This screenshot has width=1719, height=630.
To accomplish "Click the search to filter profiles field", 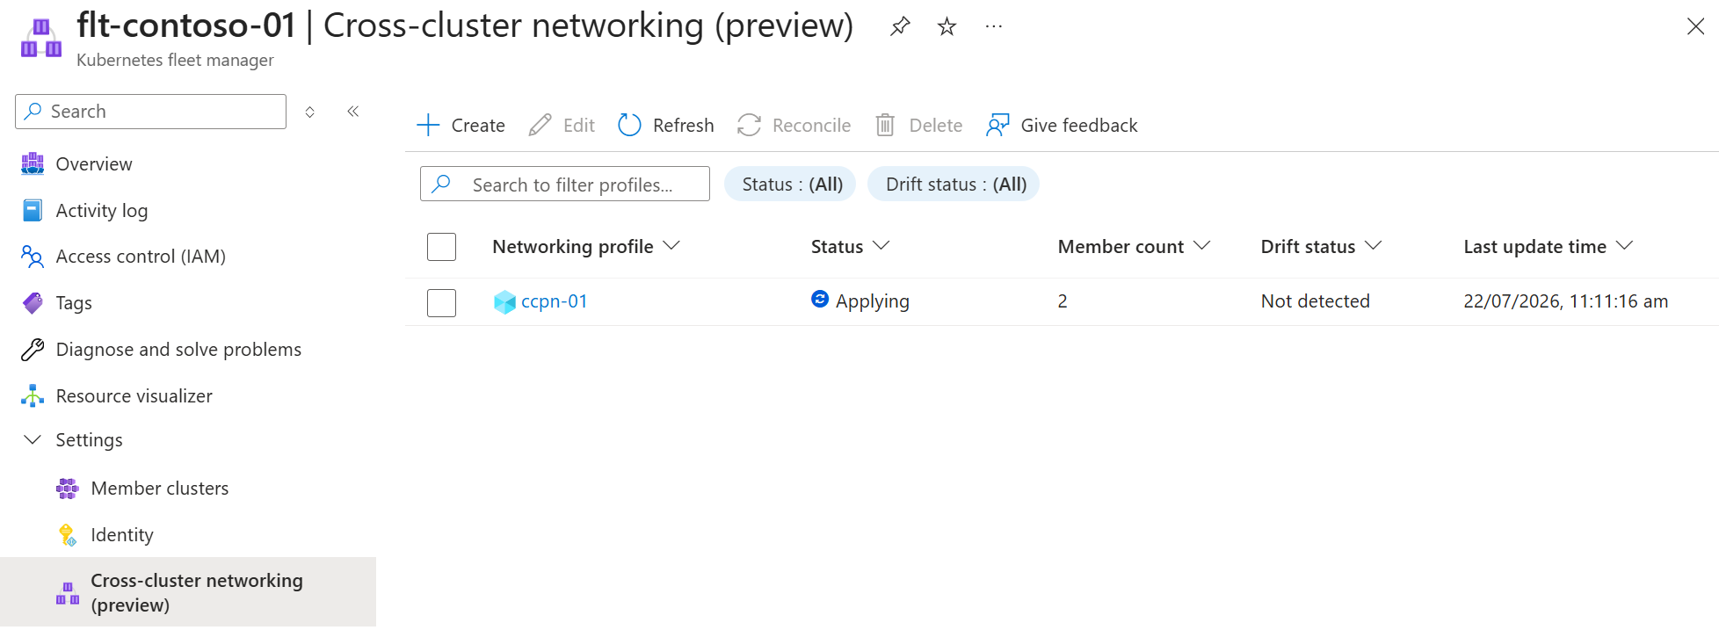I will click(565, 185).
